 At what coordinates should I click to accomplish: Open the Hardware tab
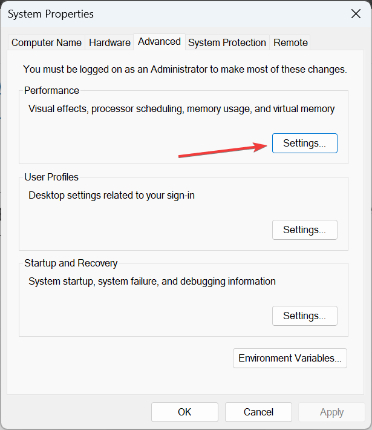pos(109,42)
